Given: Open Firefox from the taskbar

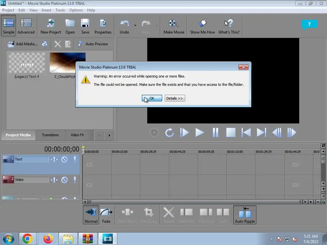Looking at the screenshot, I should click(x=48, y=239).
